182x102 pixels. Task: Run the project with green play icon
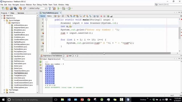click(59, 8)
